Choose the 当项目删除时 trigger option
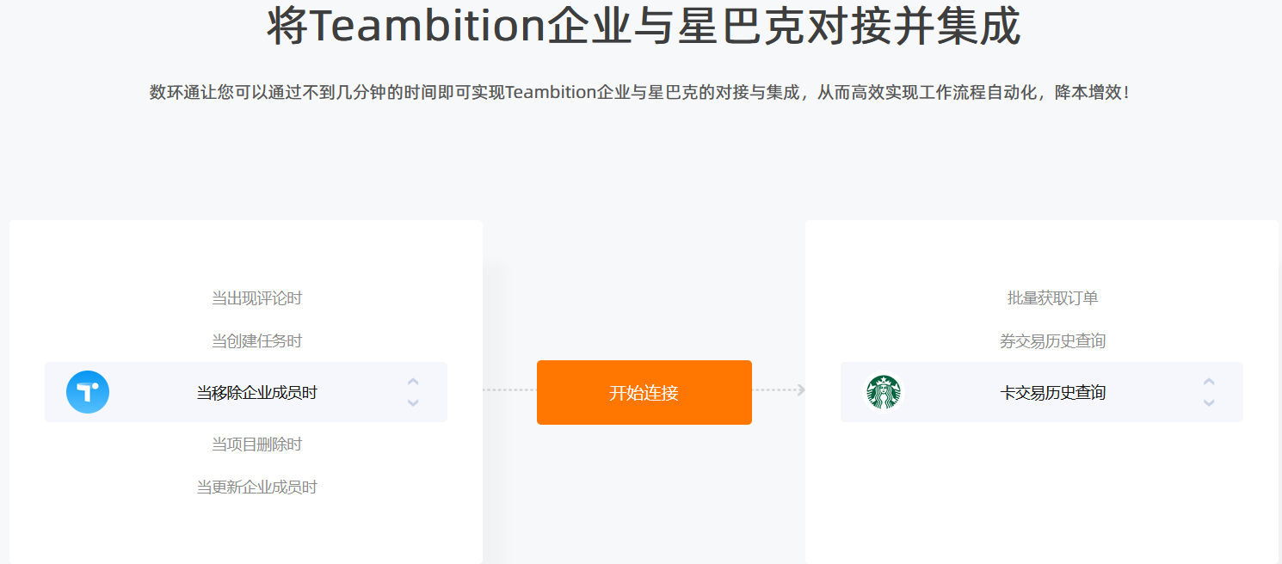The height and width of the screenshot is (564, 1282). tap(257, 444)
